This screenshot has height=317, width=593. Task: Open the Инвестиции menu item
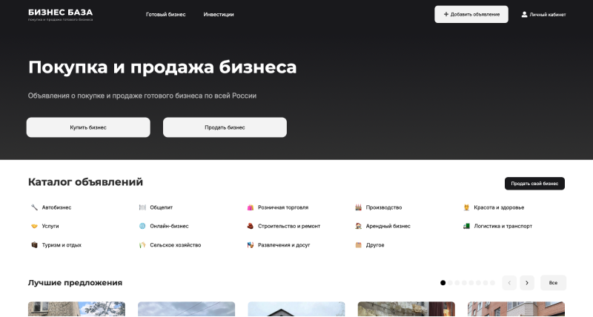pyautogui.click(x=219, y=14)
